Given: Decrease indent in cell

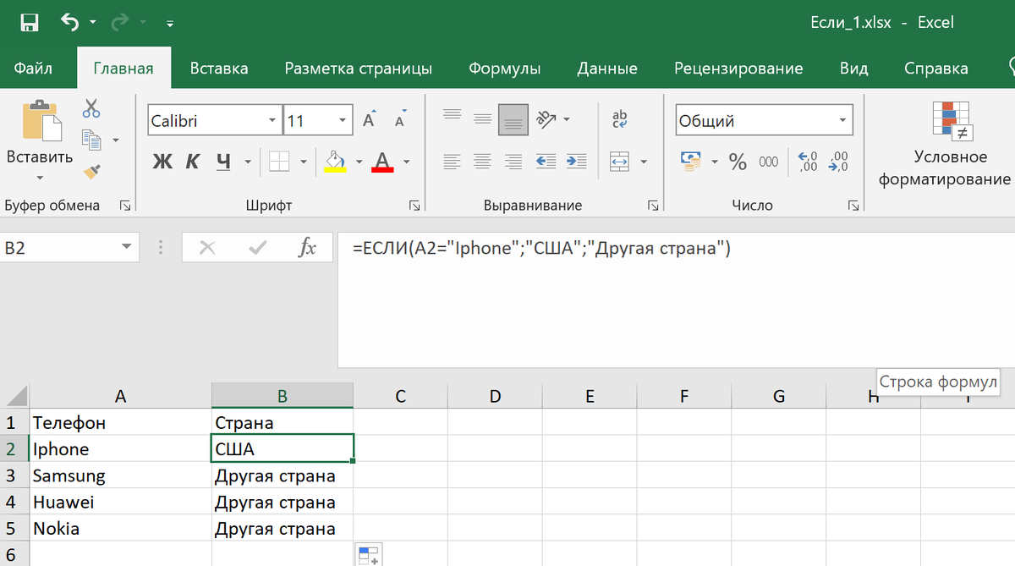Looking at the screenshot, I should point(546,161).
